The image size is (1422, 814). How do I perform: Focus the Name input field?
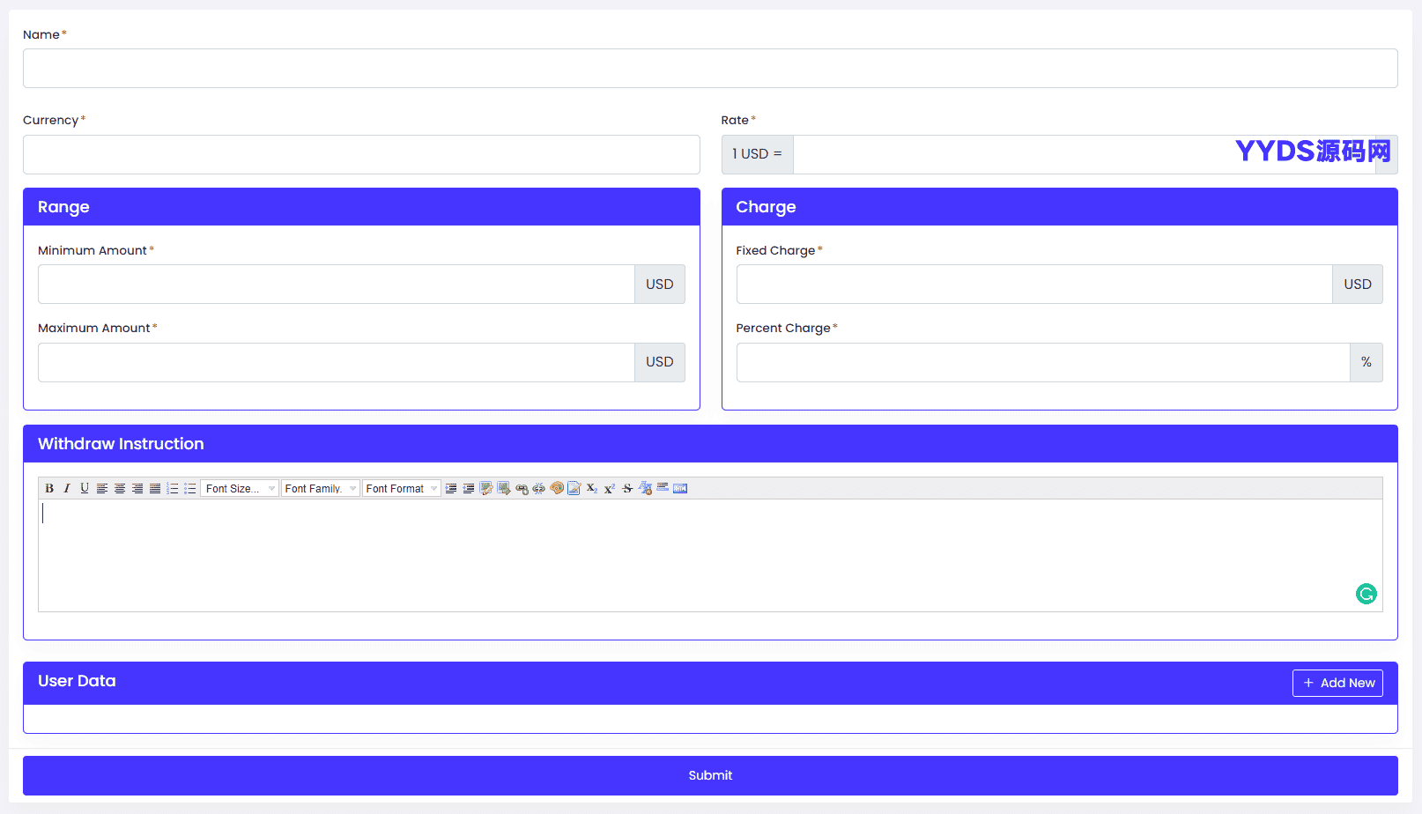(710, 68)
